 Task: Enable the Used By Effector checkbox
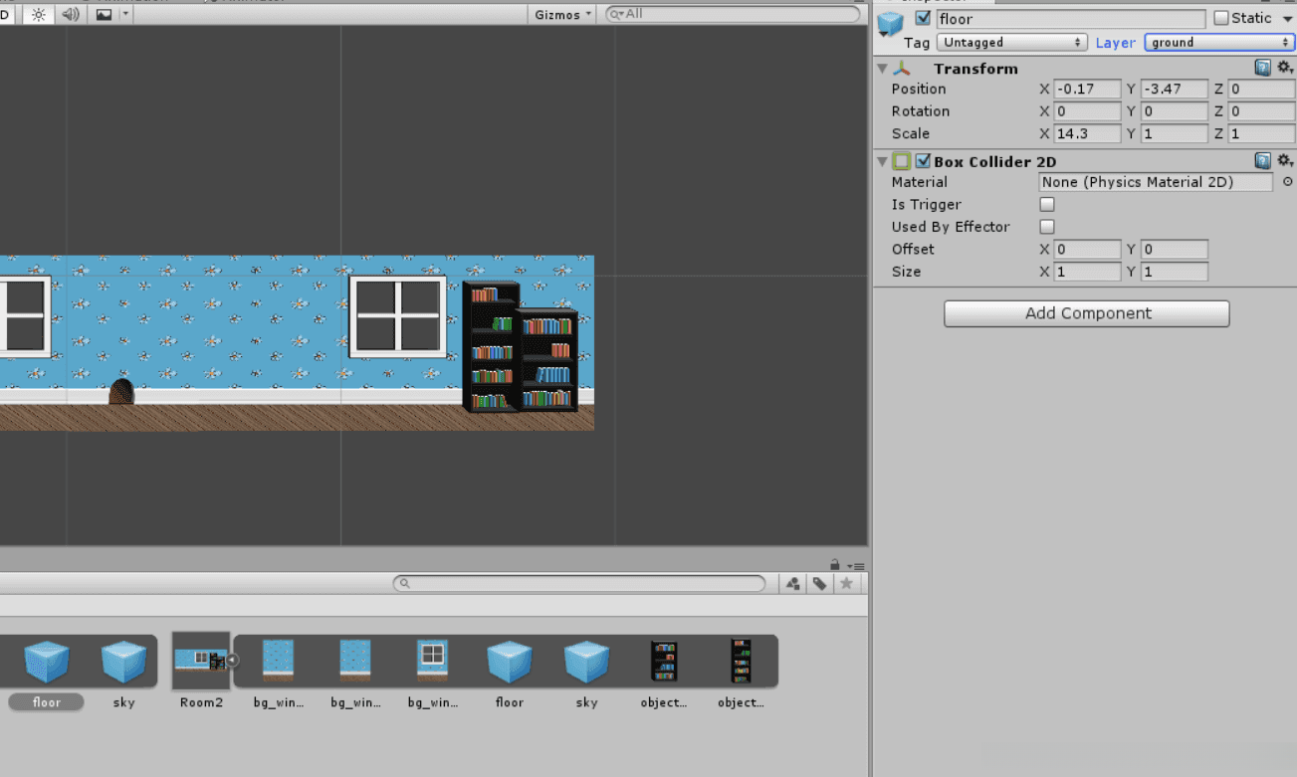pos(1047,227)
